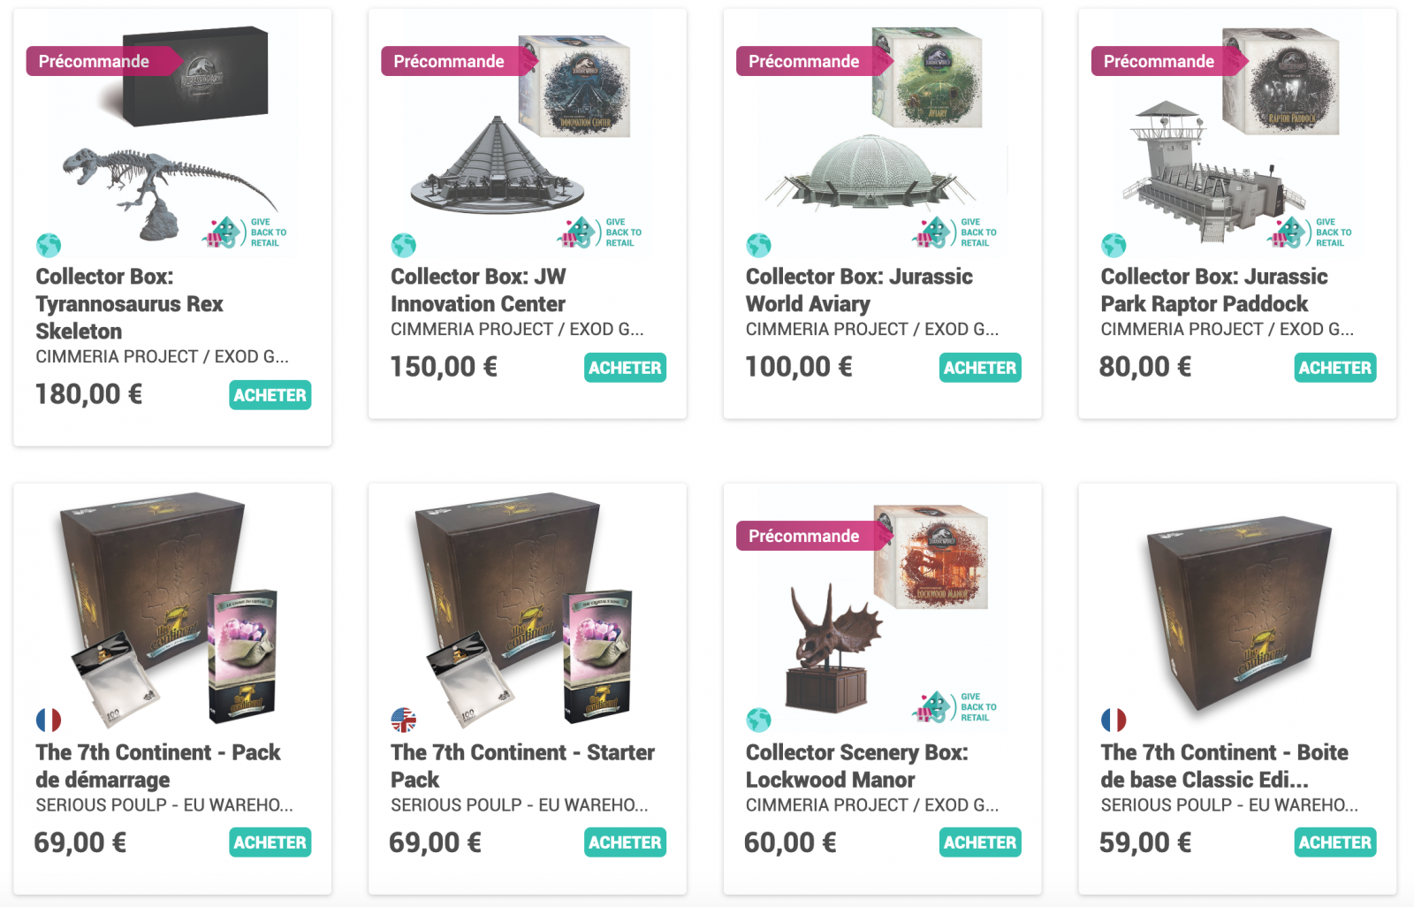This screenshot has height=907, width=1414.
Task: Click Give Back to Retail badge on Innovation Center
Action: point(601,232)
